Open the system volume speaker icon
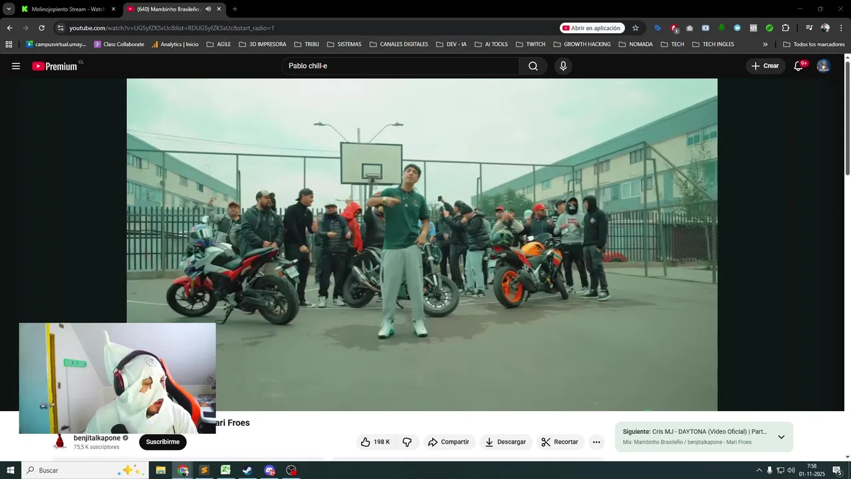The image size is (851, 479). [791, 470]
